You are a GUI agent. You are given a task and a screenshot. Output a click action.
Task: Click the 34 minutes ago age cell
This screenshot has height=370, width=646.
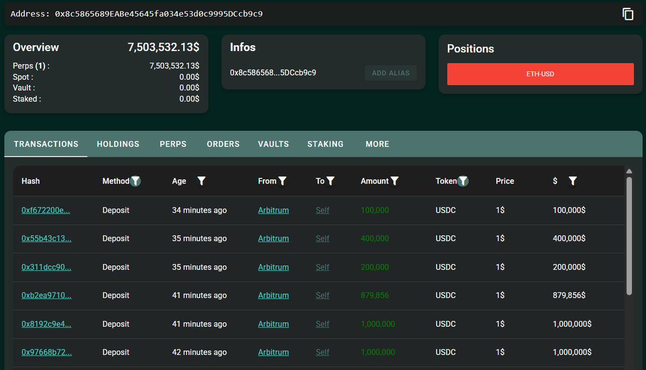tap(199, 210)
